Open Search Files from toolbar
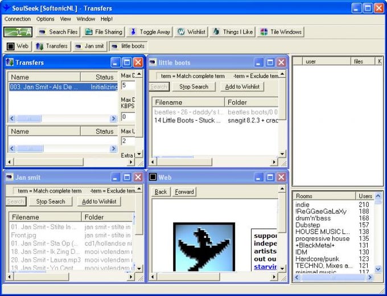 [59, 32]
